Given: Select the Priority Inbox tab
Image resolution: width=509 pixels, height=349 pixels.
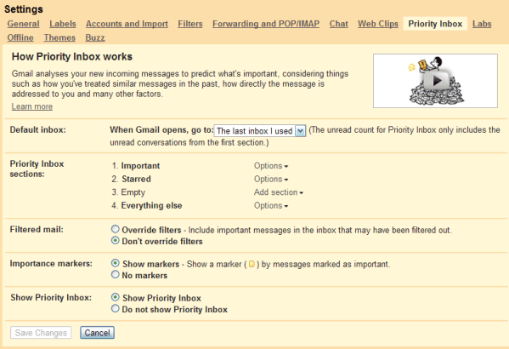Looking at the screenshot, I should (435, 24).
